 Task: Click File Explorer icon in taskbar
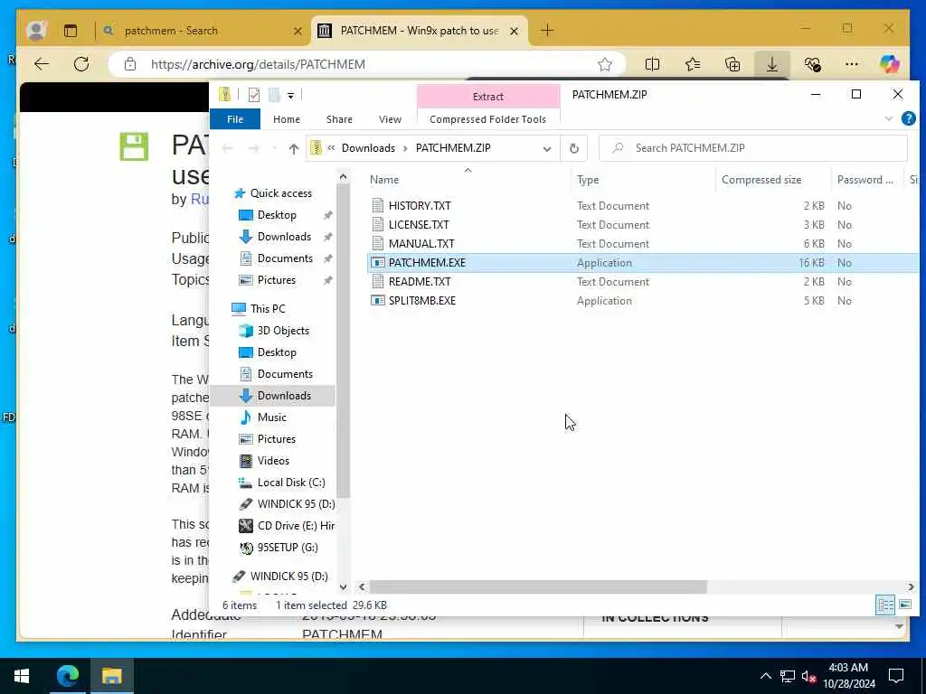(x=111, y=676)
